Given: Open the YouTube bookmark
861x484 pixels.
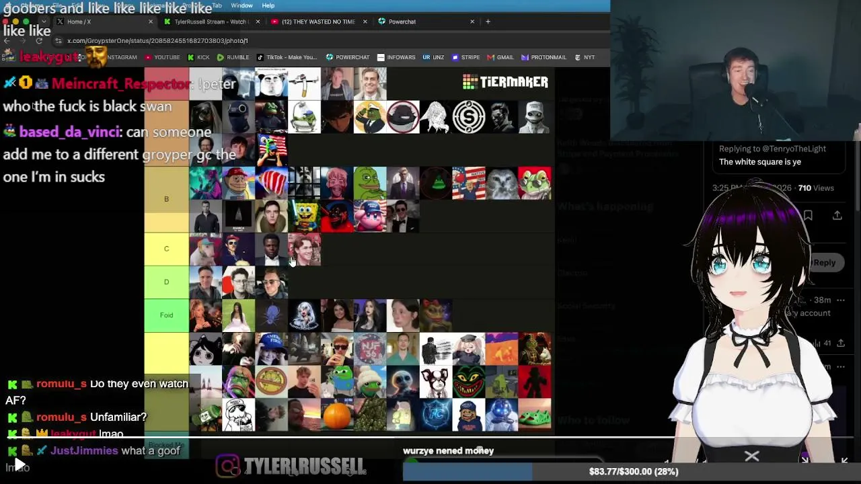Looking at the screenshot, I should pyautogui.click(x=162, y=57).
